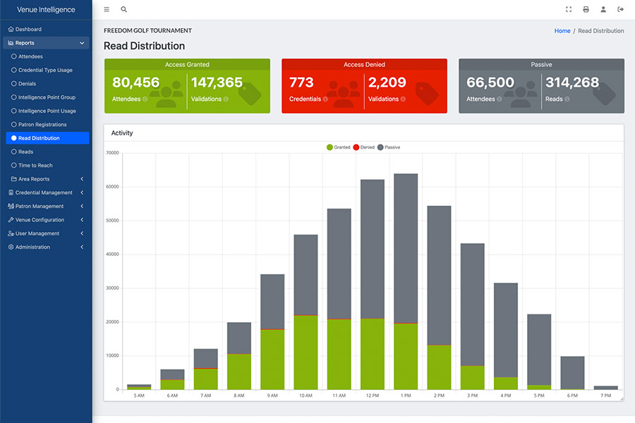Toggle the Granted series in chart legend
The image size is (635, 423).
(338, 147)
